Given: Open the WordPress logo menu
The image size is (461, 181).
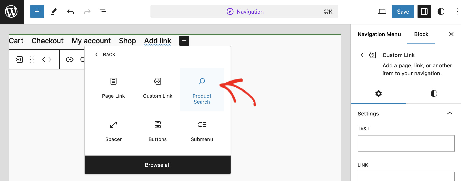Looking at the screenshot, I should 12,12.
